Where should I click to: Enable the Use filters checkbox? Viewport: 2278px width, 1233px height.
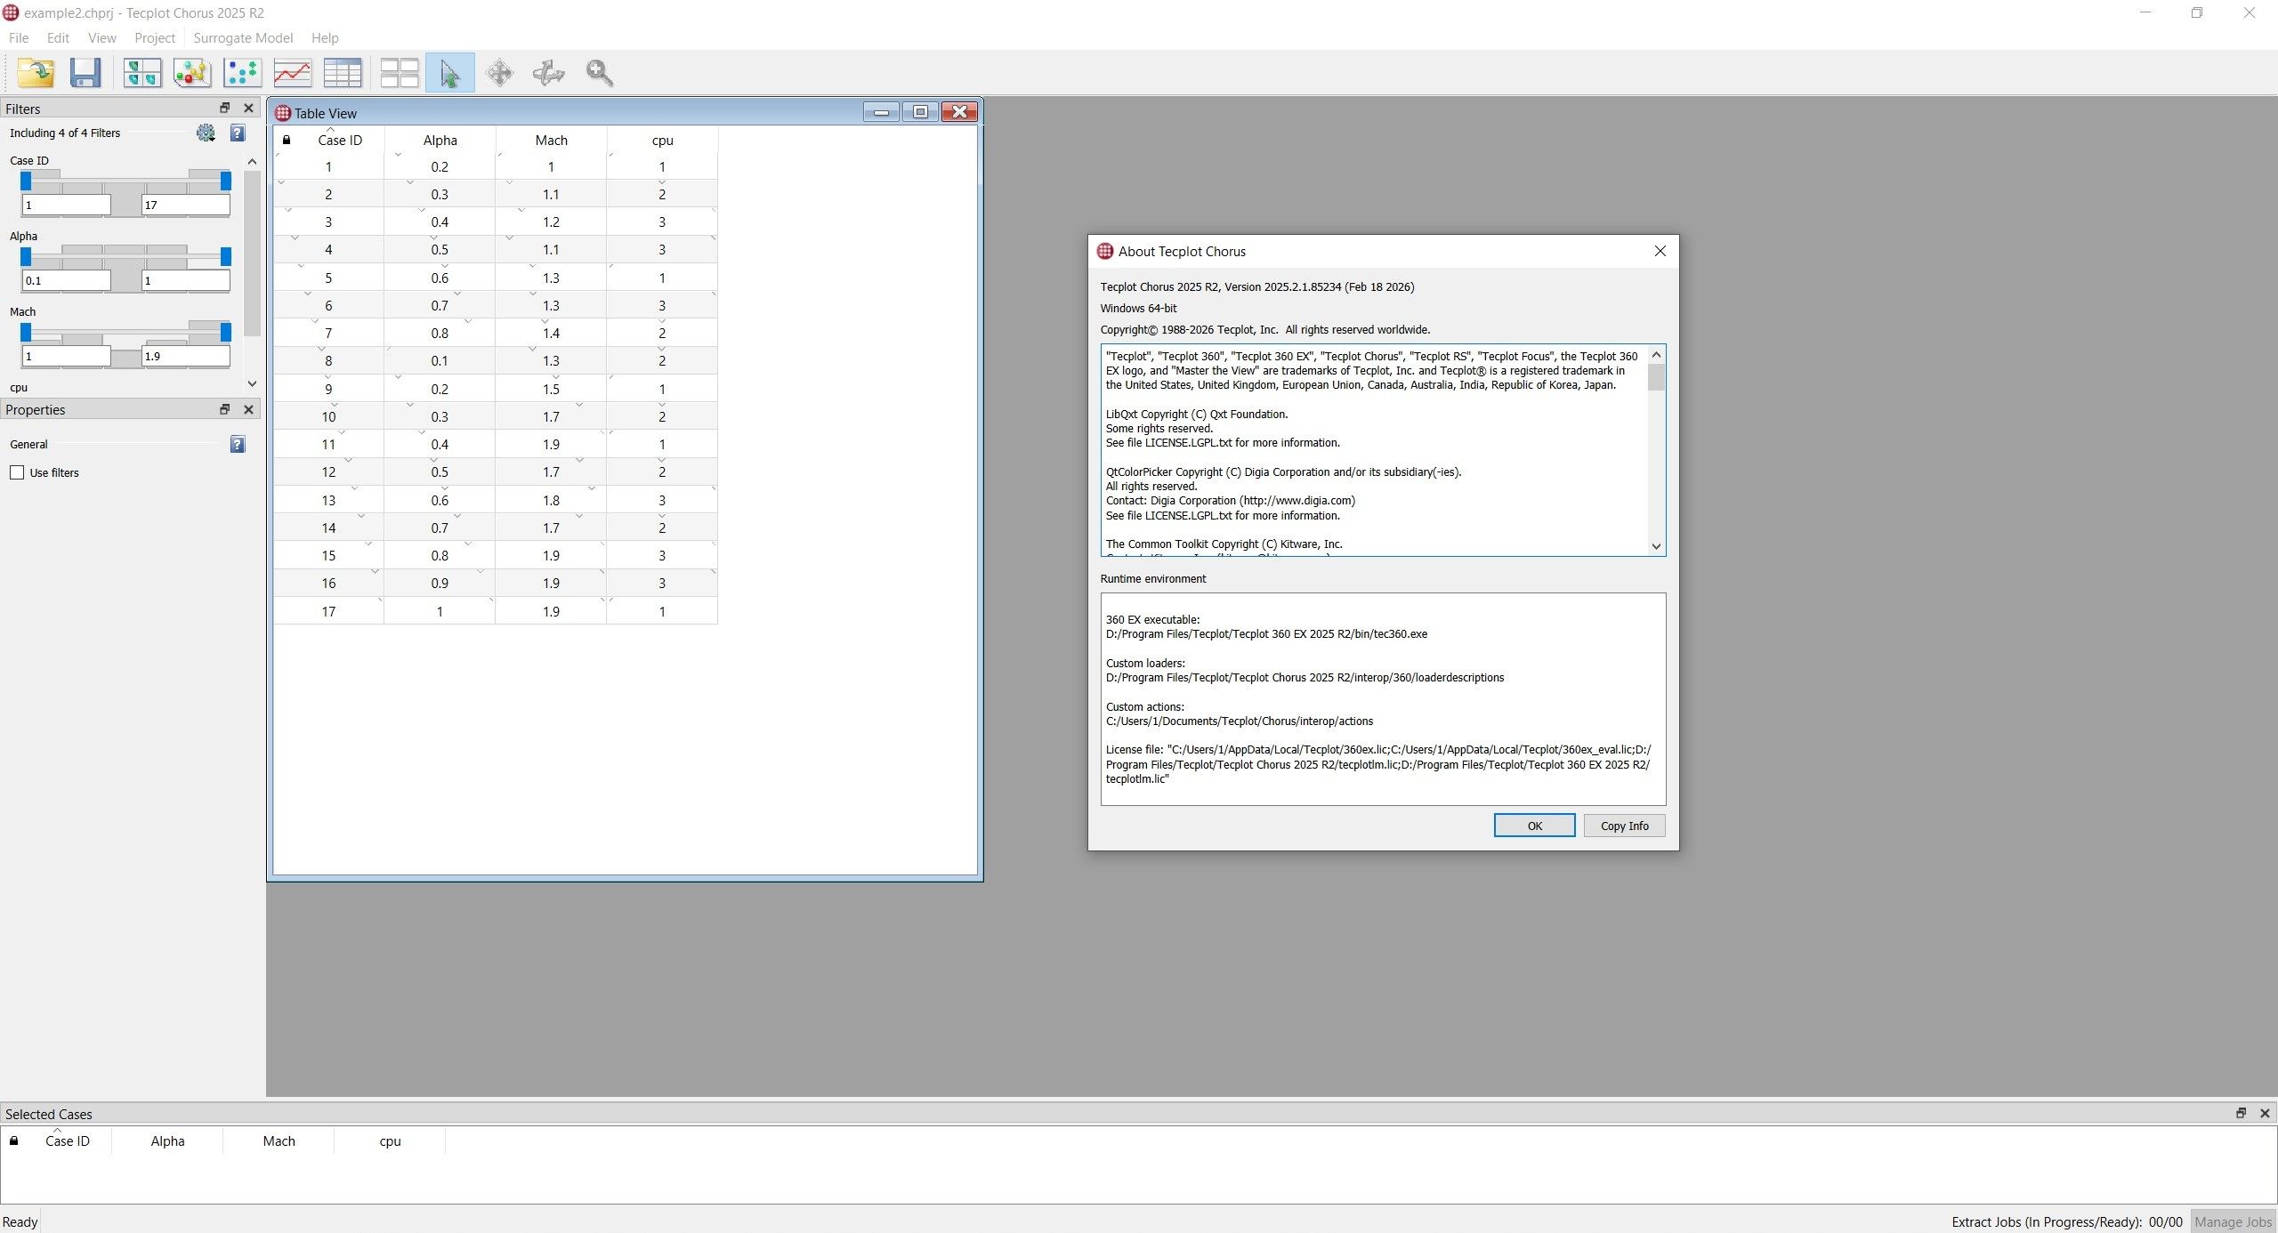[17, 472]
